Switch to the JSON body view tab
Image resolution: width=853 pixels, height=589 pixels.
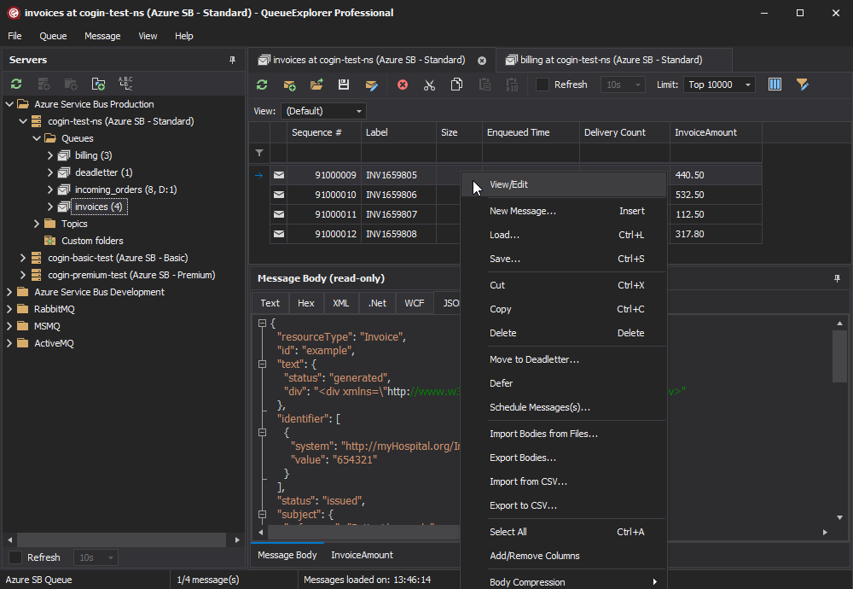452,303
